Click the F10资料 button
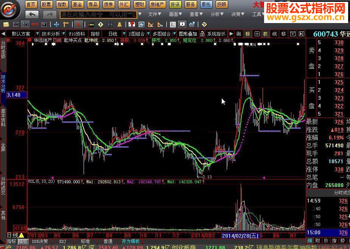The width and height of the screenshot is (350, 249). 77,34
